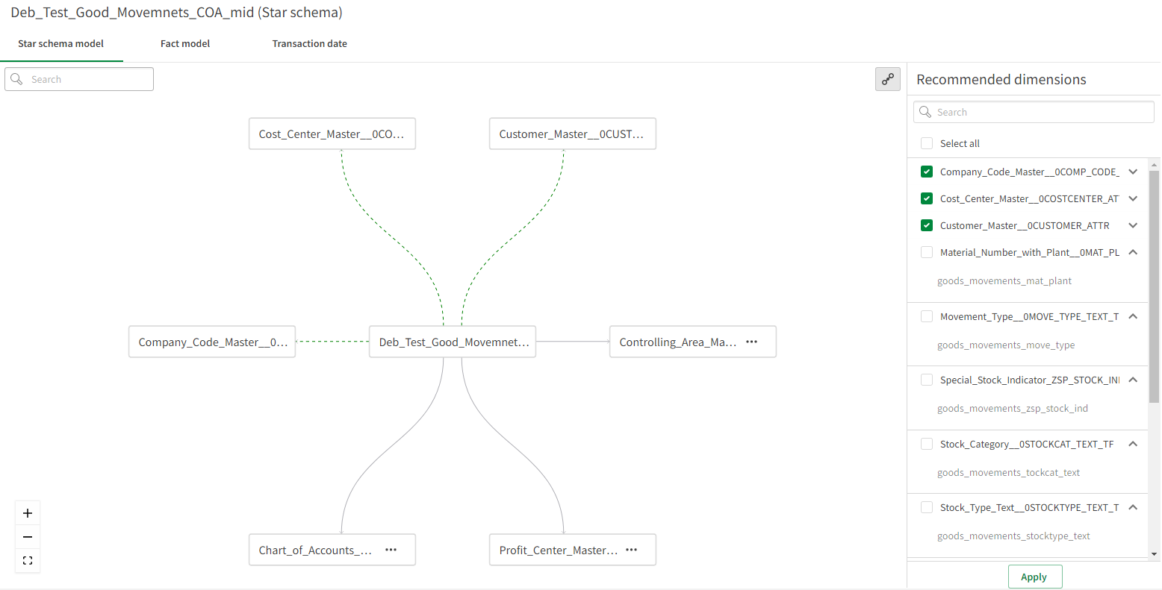Screen dimensions: 1162x590
Task: Open the Transaction date tab
Action: [309, 44]
